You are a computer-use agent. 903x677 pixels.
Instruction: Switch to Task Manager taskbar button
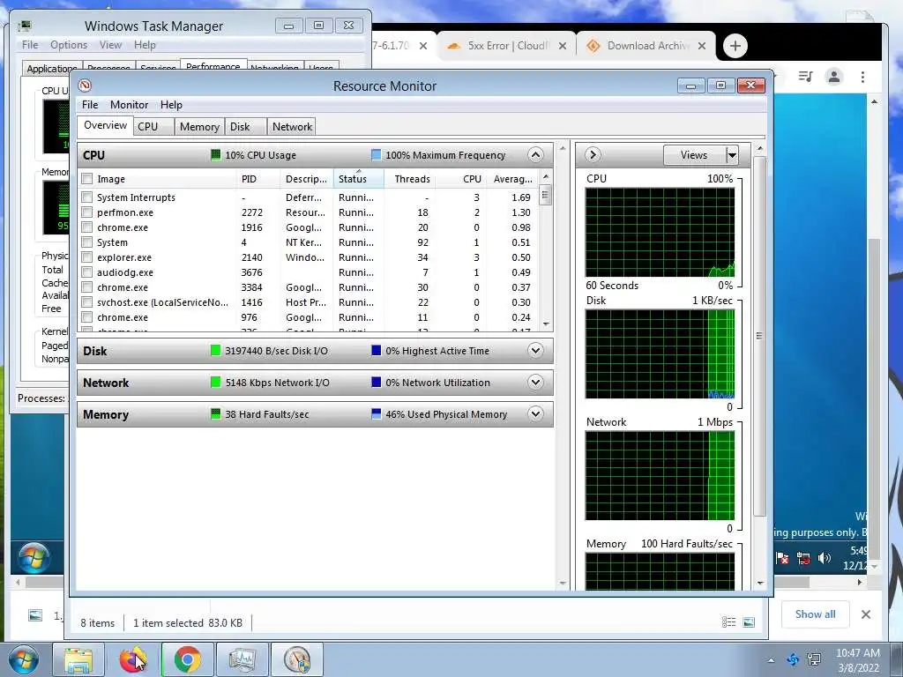coord(242,659)
